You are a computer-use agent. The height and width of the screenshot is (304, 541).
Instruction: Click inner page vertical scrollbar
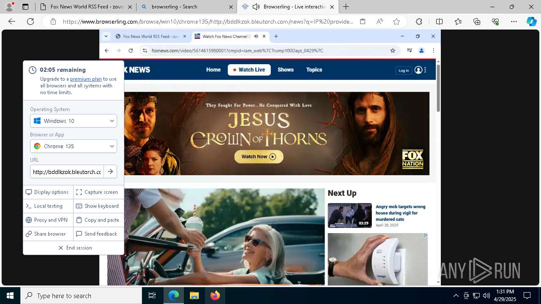point(438,89)
